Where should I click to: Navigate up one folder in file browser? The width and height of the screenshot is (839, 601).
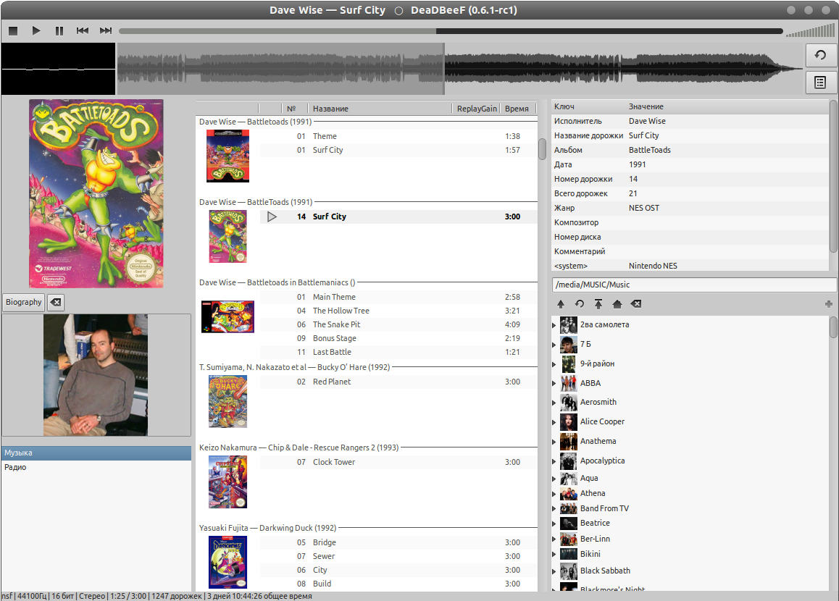[x=560, y=304]
